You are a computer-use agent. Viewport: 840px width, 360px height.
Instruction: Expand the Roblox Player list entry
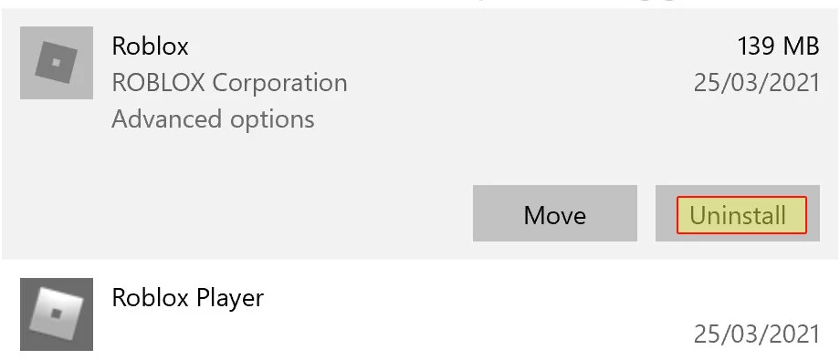420,314
